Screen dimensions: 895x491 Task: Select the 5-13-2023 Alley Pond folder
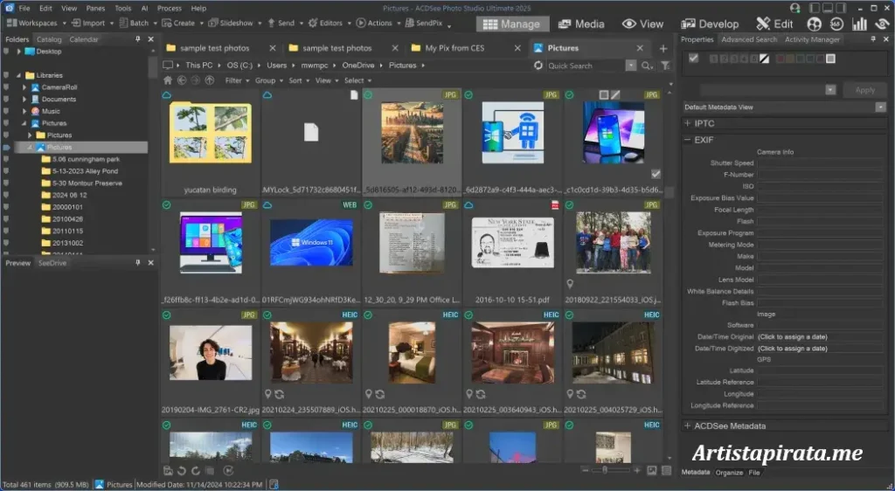(x=80, y=171)
